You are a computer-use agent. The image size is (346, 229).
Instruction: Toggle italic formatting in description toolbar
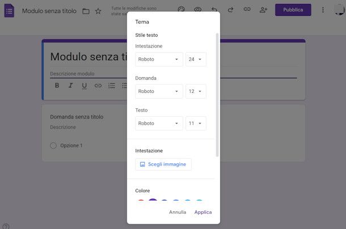pos(70,86)
